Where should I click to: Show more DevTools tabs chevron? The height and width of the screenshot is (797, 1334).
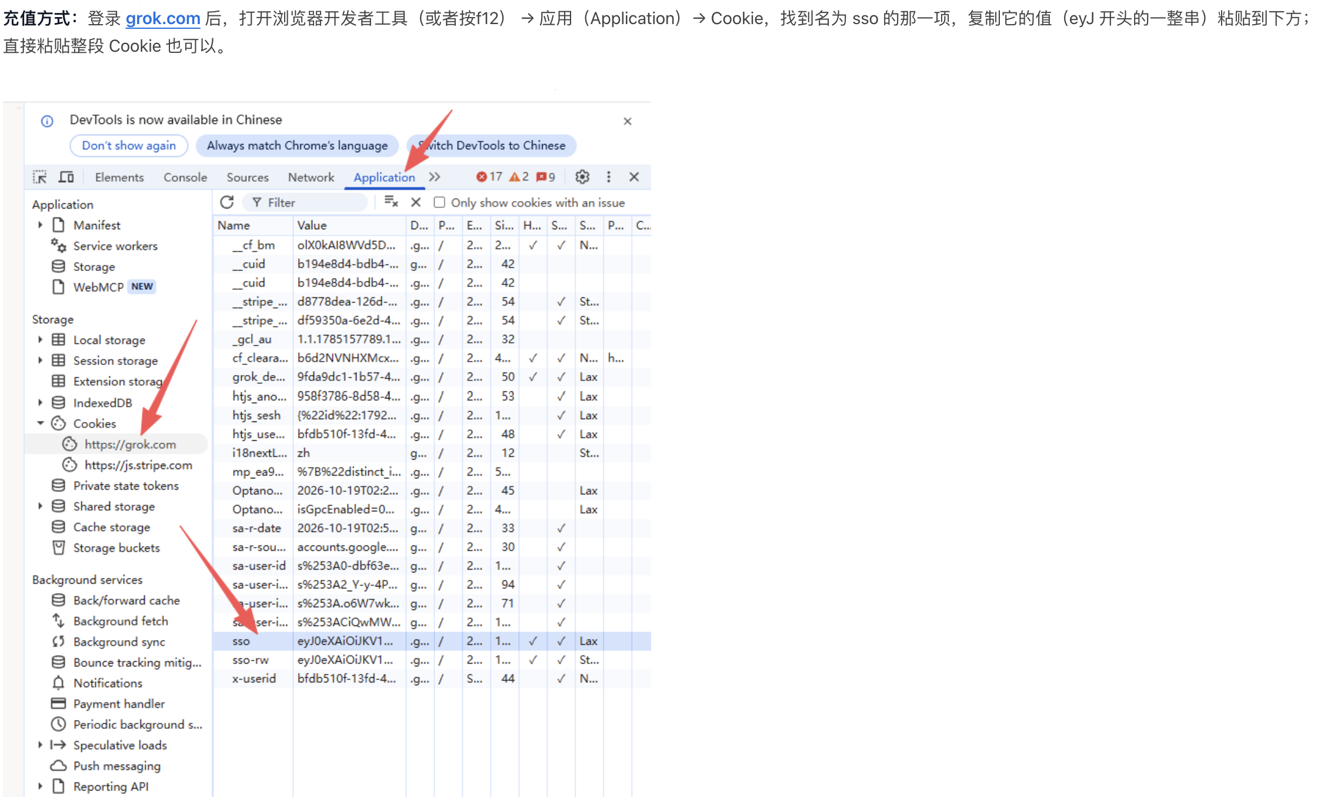click(x=435, y=177)
